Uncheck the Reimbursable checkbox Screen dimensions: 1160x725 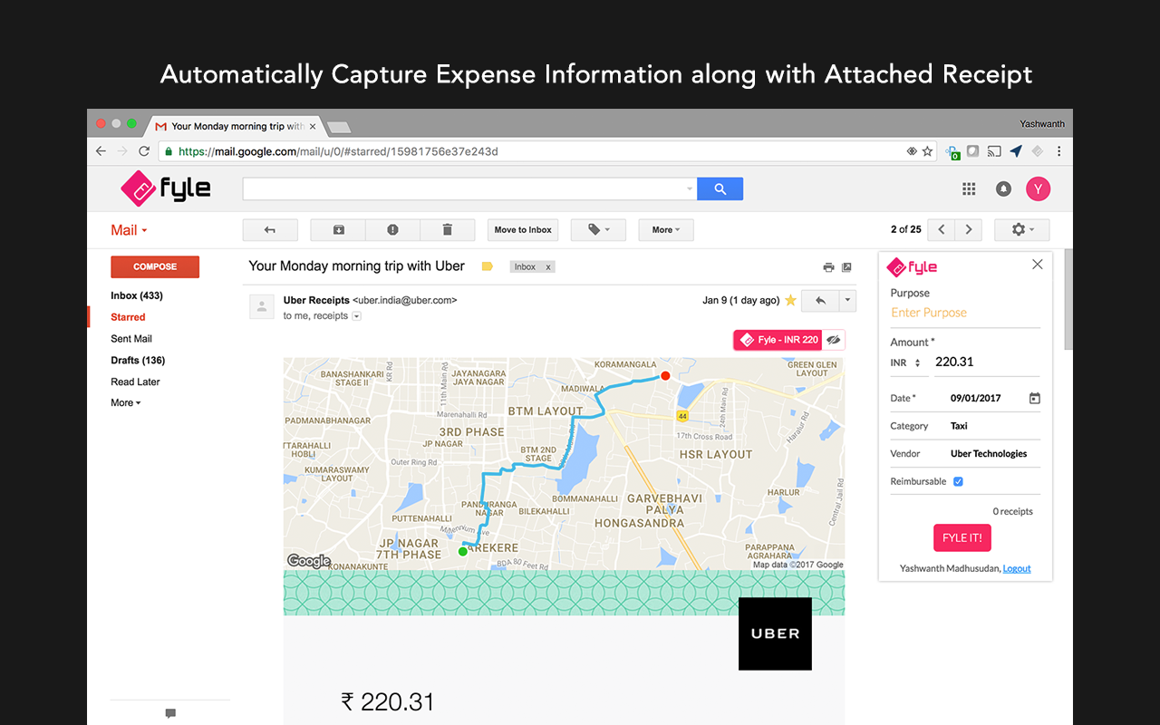(x=958, y=481)
